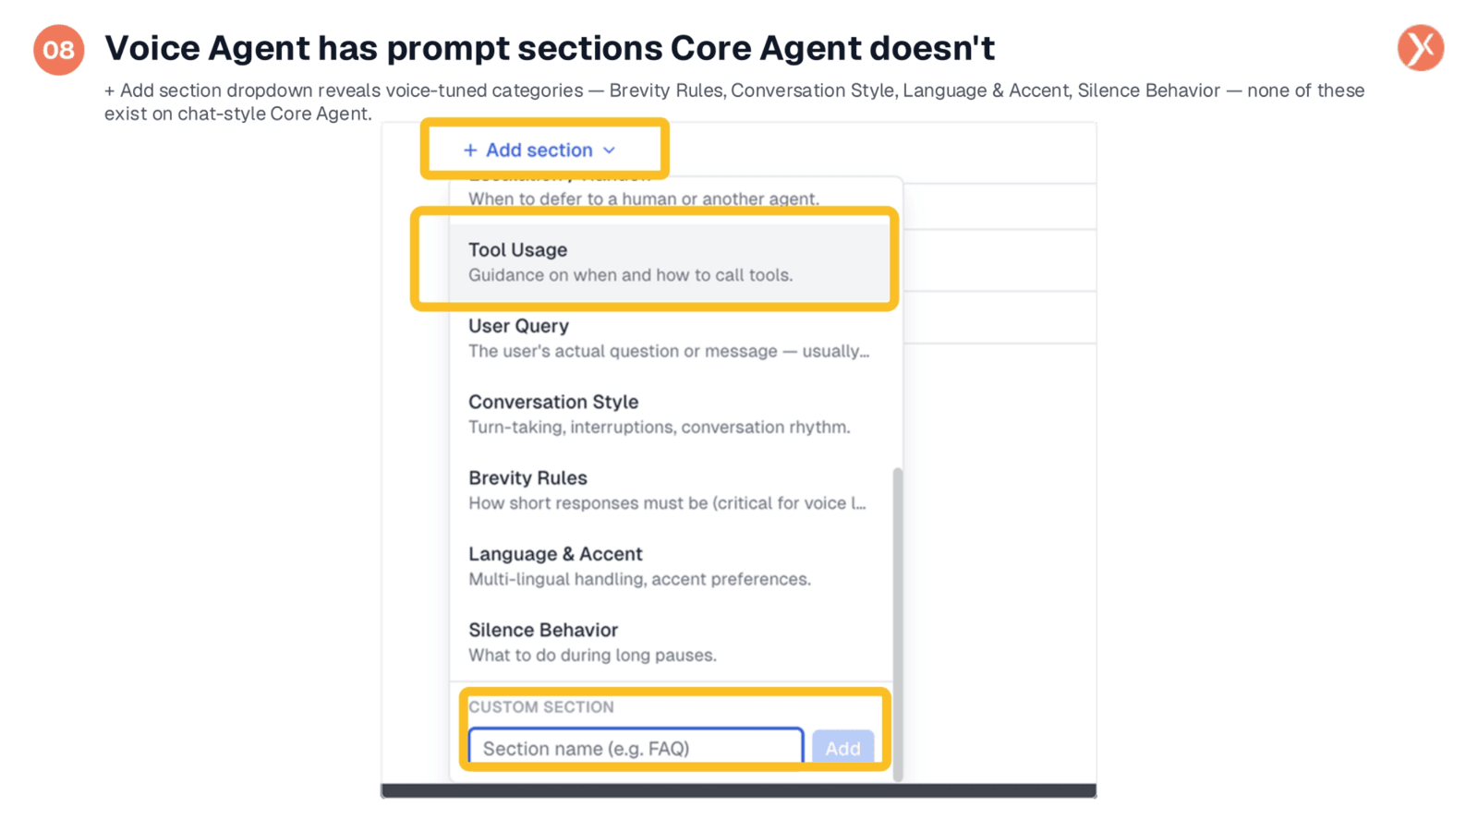Choose Language & Accent section
1478x831 pixels.
point(671,566)
